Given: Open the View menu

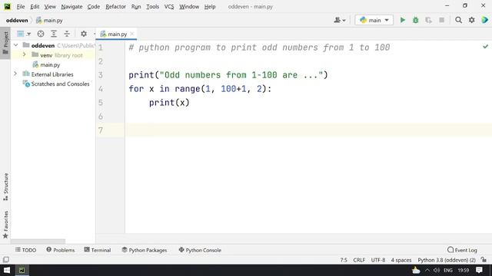Looking at the screenshot, I should pyautogui.click(x=50, y=7).
